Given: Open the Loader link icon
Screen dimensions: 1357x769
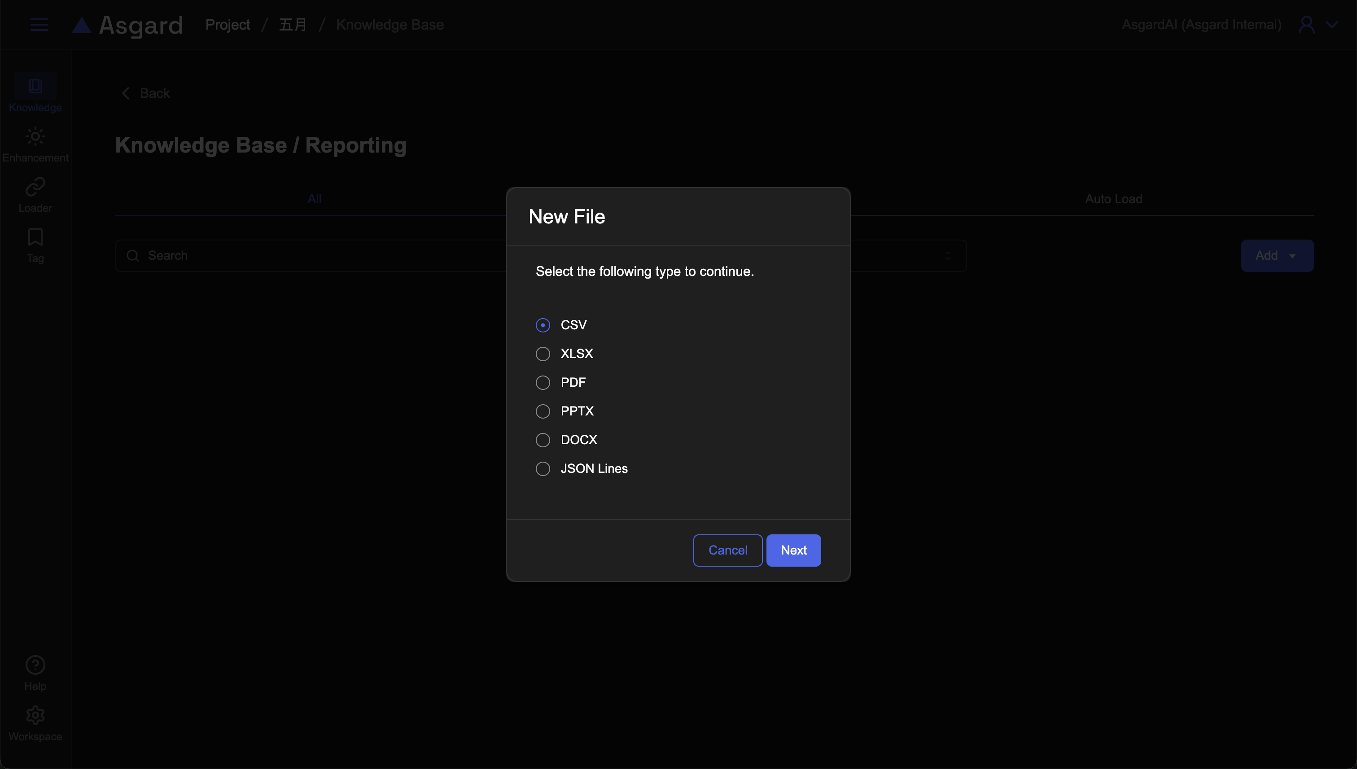Looking at the screenshot, I should (x=35, y=188).
